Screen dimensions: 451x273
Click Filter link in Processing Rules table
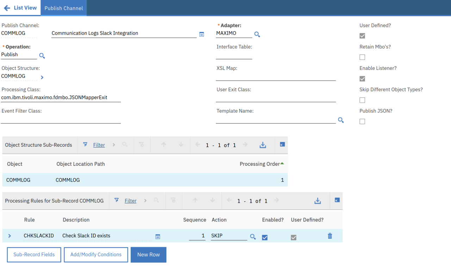[130, 201]
